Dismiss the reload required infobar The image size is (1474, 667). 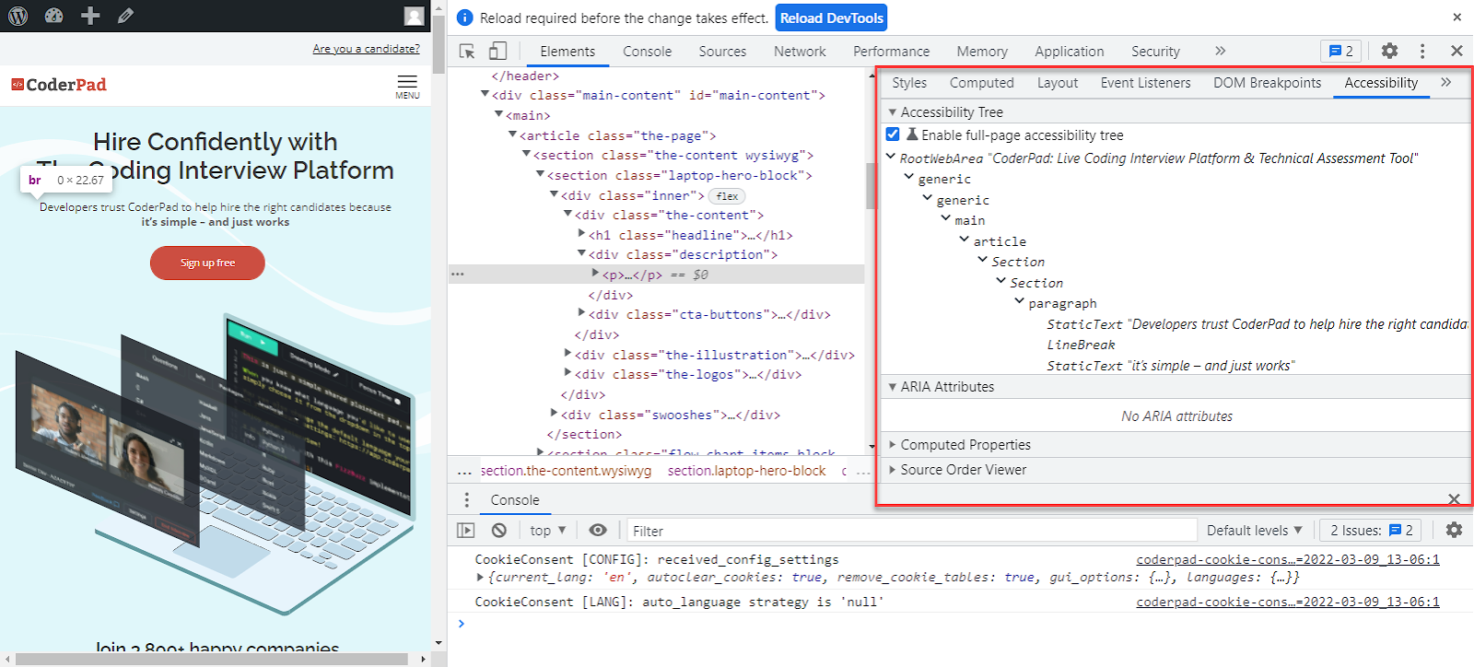1457,18
